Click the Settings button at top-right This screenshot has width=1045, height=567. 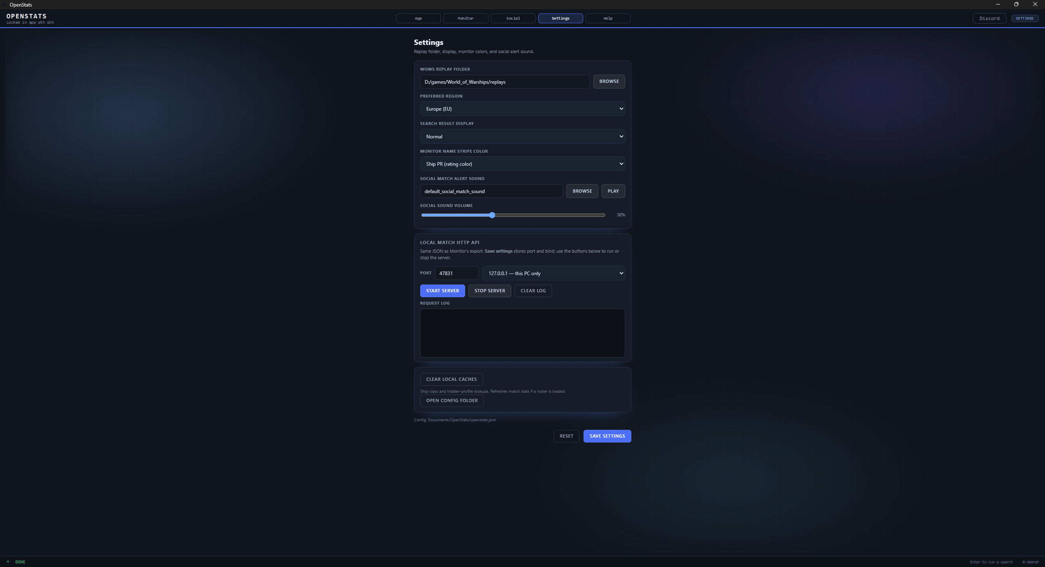pyautogui.click(x=1025, y=18)
